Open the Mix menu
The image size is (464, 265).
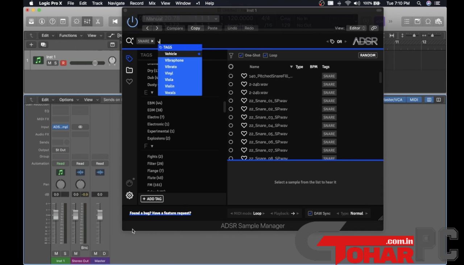click(152, 3)
